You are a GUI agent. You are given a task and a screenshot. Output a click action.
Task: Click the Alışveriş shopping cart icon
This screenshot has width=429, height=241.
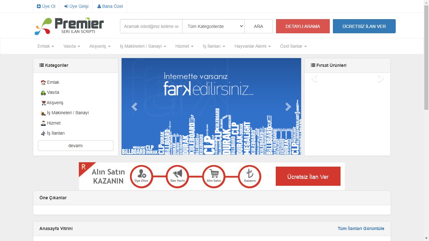click(43, 103)
